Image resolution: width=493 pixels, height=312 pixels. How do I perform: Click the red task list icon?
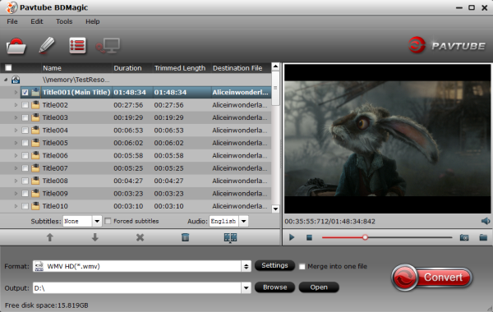click(77, 46)
